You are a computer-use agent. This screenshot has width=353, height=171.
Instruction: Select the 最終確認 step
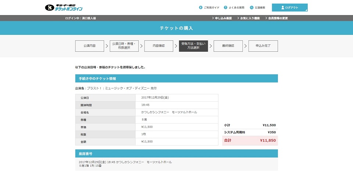(228, 46)
